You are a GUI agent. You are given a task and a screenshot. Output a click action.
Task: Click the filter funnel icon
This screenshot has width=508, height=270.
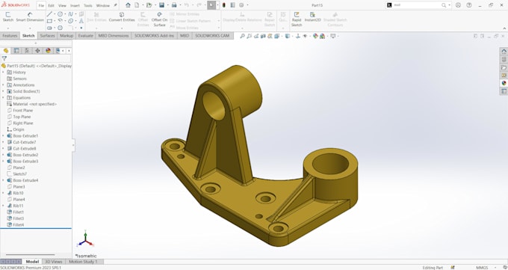point(4,58)
